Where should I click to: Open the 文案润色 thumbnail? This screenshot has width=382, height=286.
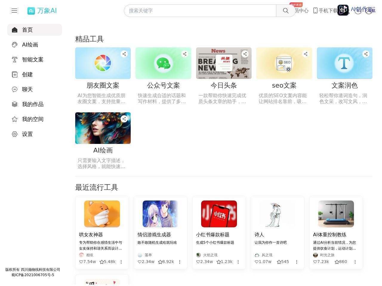[x=345, y=63]
